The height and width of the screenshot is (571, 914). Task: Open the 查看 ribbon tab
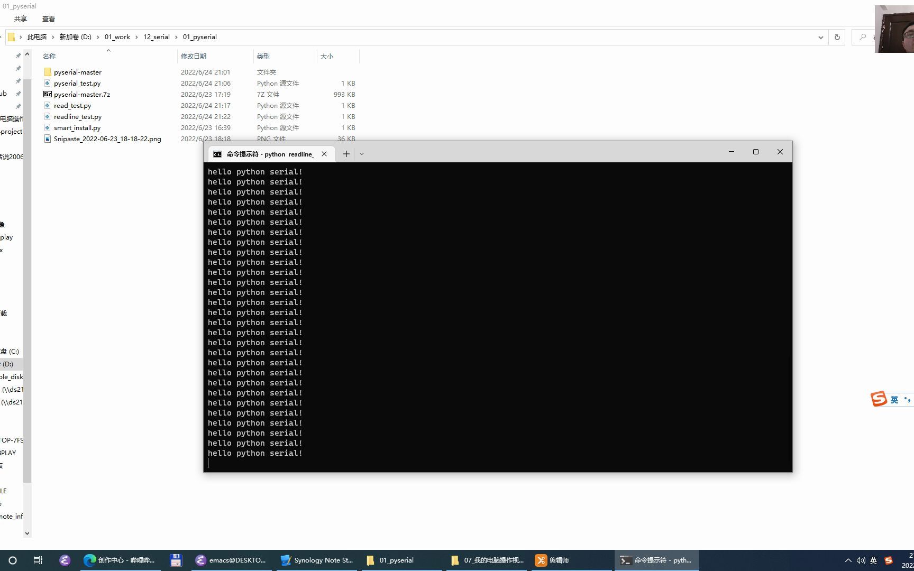49,19
